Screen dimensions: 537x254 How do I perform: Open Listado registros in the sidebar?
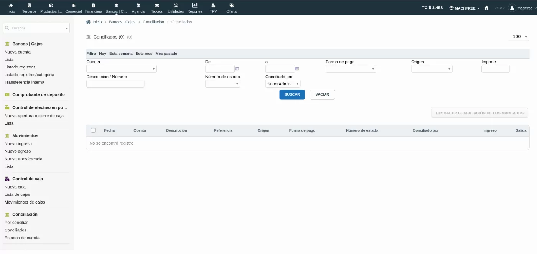[20, 67]
